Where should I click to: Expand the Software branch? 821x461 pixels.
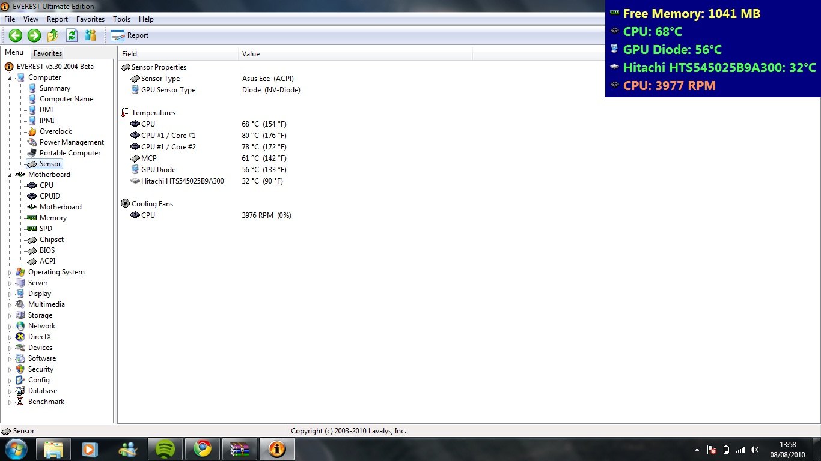pyautogui.click(x=10, y=358)
